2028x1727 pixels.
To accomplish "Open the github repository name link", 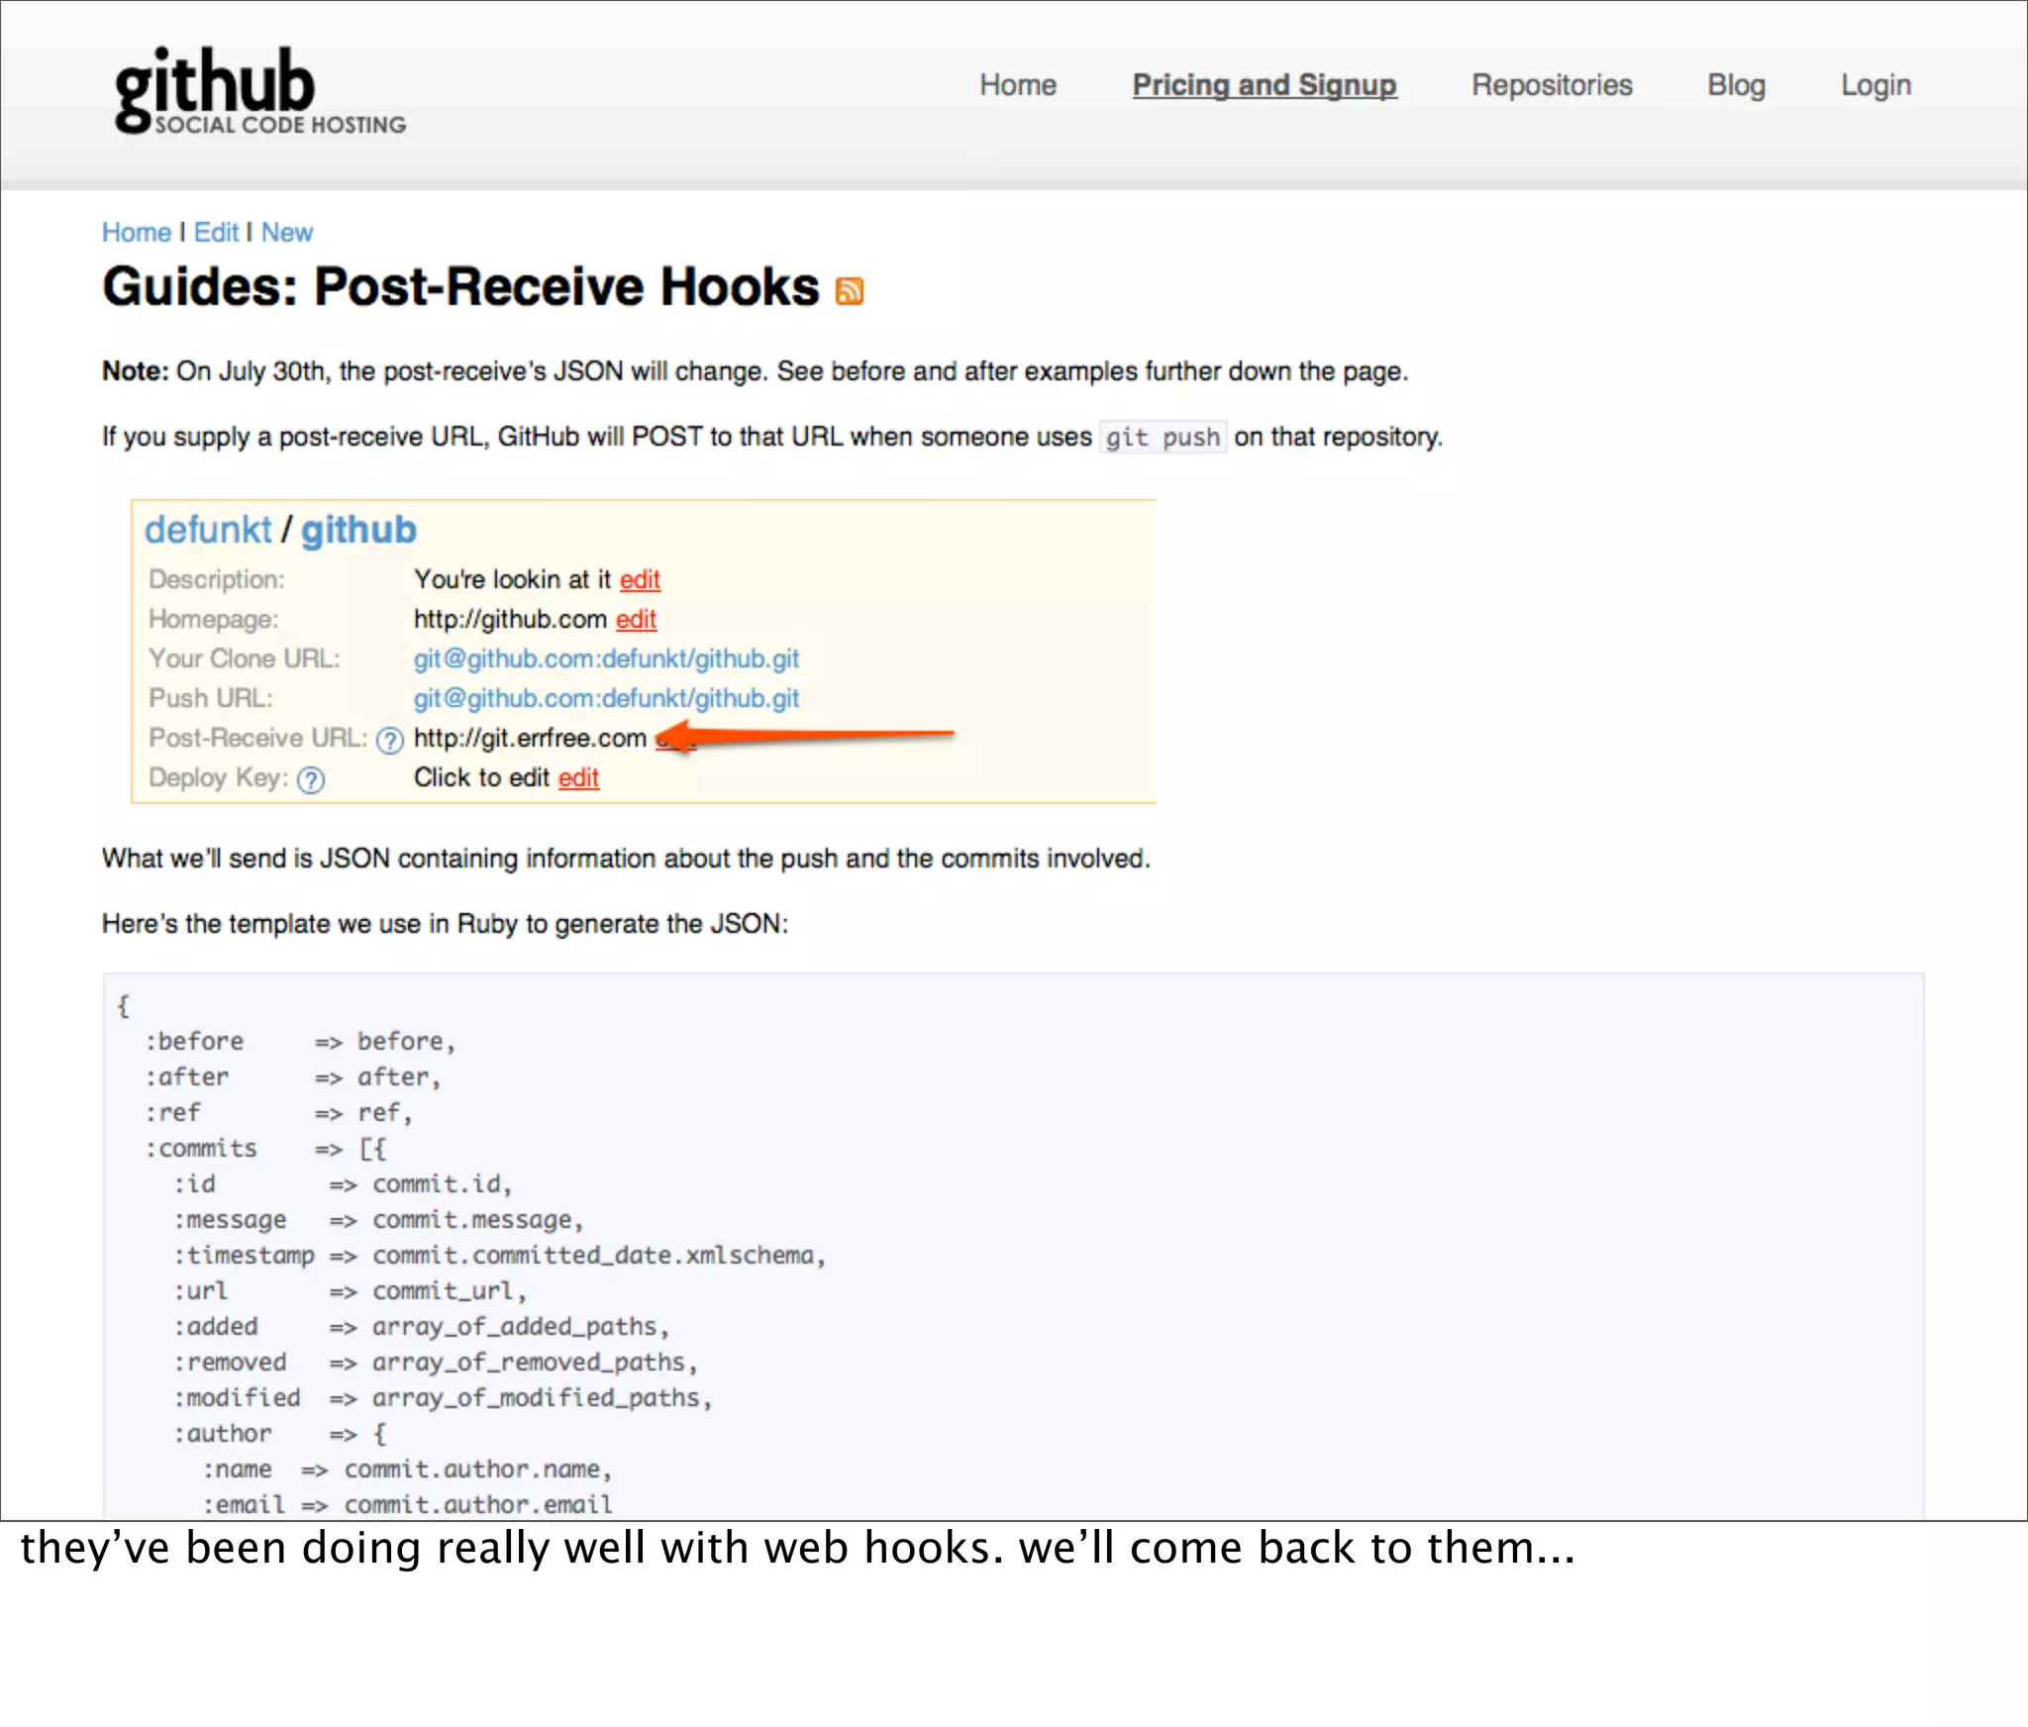I will coord(358,531).
